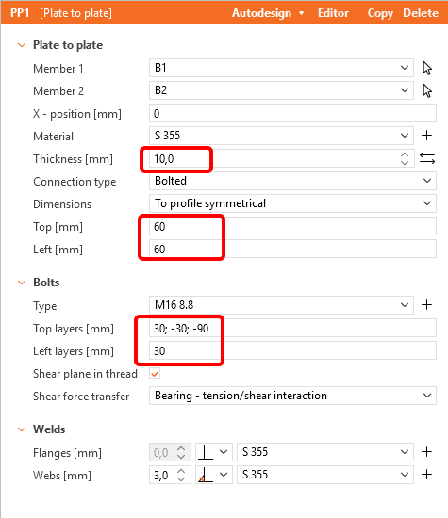Open the Autodesign menu
448x518 pixels.
click(x=268, y=13)
